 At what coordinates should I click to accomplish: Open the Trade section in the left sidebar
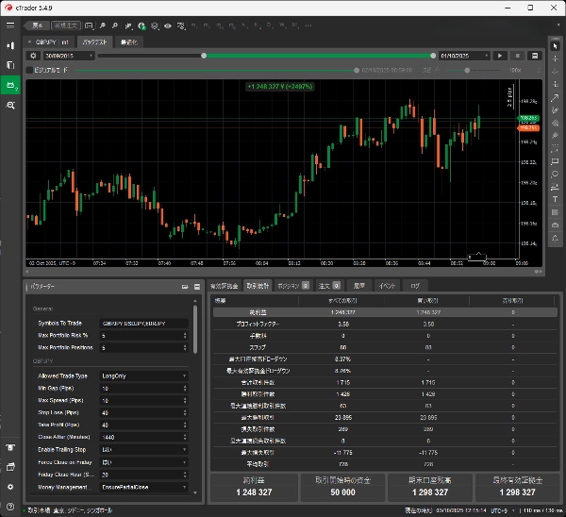tap(10, 45)
